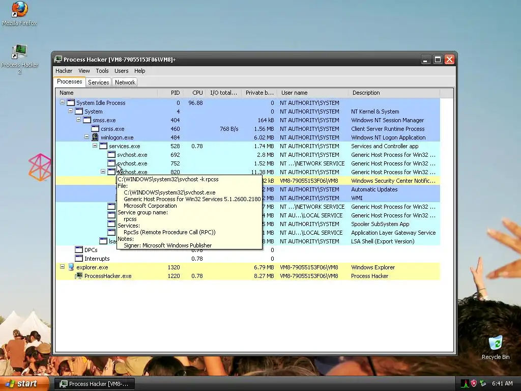Open the Mozilla Firefox desktop shortcut
Screen dimensions: 521x391
[x=19, y=14]
